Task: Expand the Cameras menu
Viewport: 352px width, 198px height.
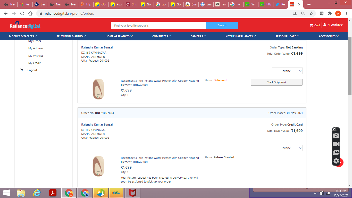Action: [x=198, y=36]
